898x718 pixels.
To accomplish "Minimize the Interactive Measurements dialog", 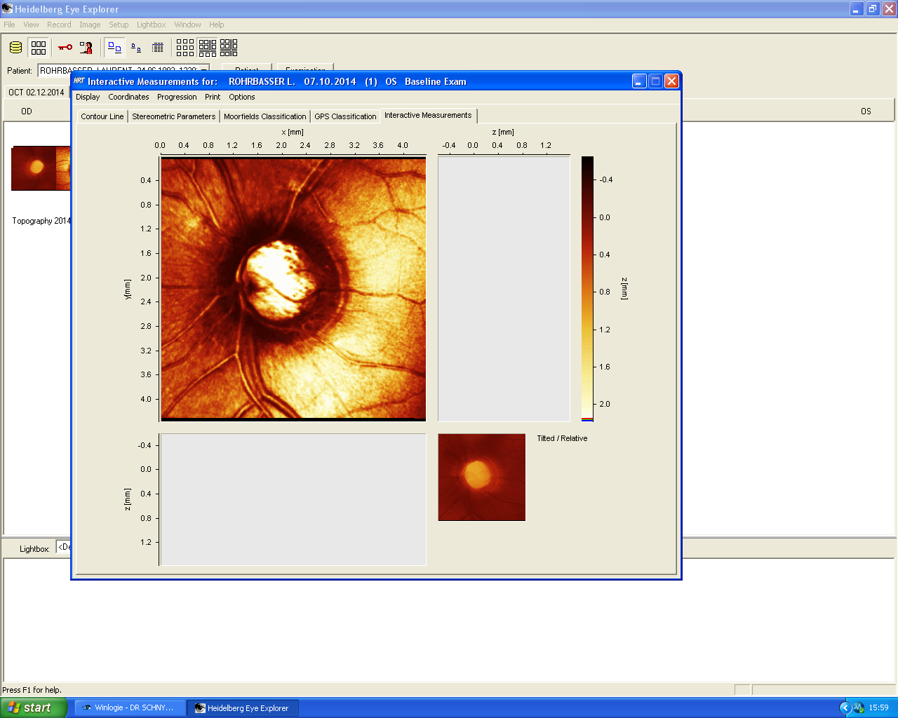I will tap(639, 81).
